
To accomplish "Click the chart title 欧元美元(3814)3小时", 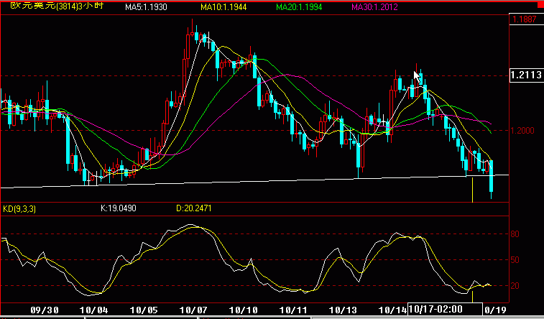I will [57, 6].
